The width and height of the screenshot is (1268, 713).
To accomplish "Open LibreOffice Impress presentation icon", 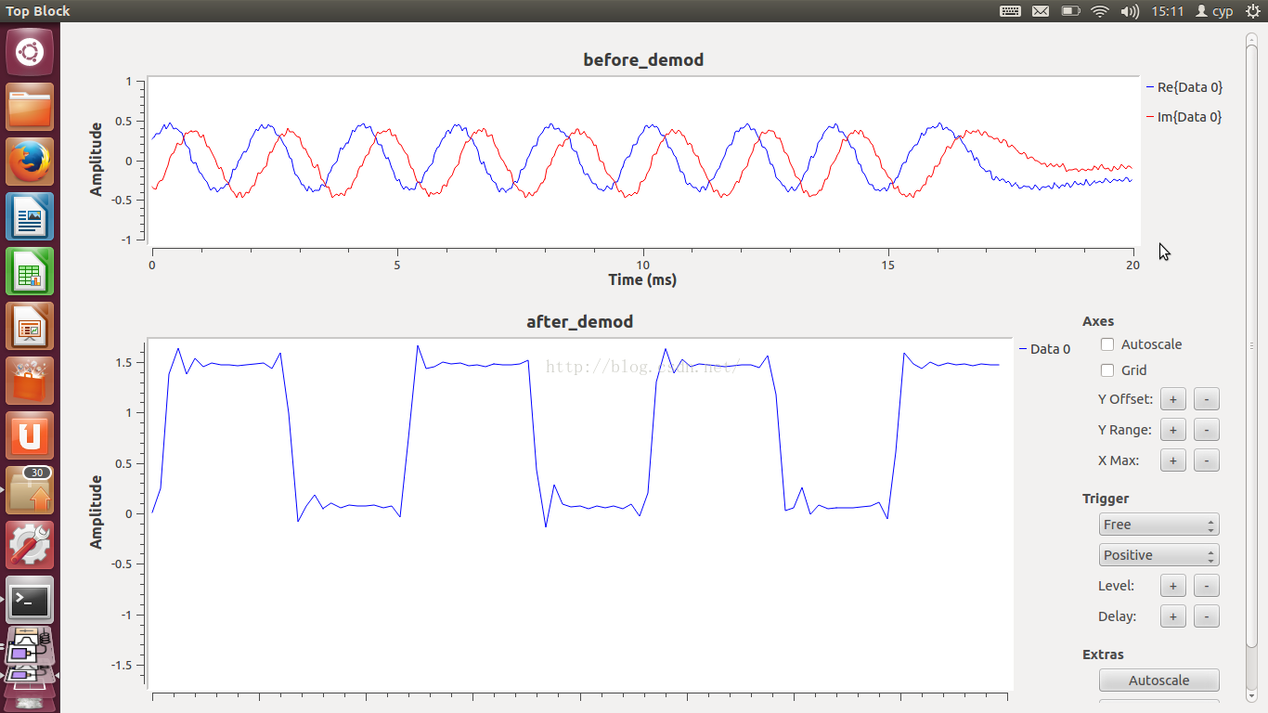I will pyautogui.click(x=30, y=326).
